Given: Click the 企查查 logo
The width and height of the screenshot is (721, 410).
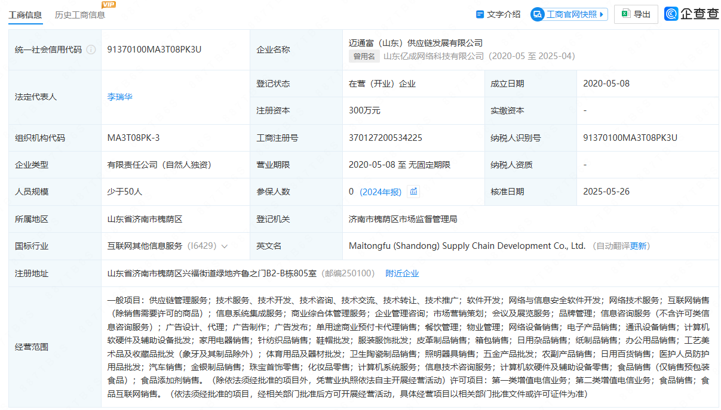Looking at the screenshot, I should (692, 14).
